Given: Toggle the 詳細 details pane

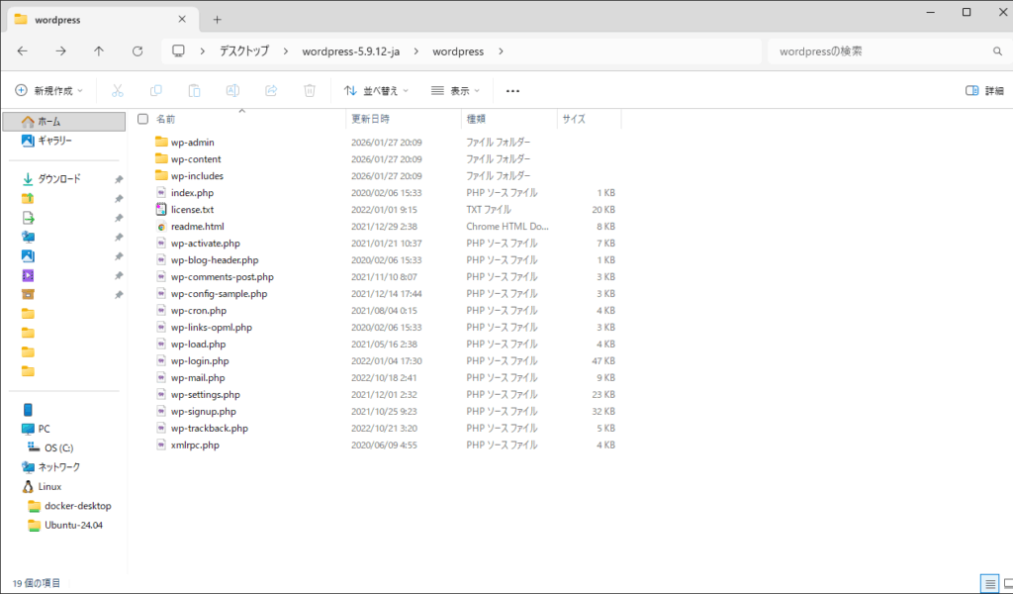Looking at the screenshot, I should click(984, 90).
